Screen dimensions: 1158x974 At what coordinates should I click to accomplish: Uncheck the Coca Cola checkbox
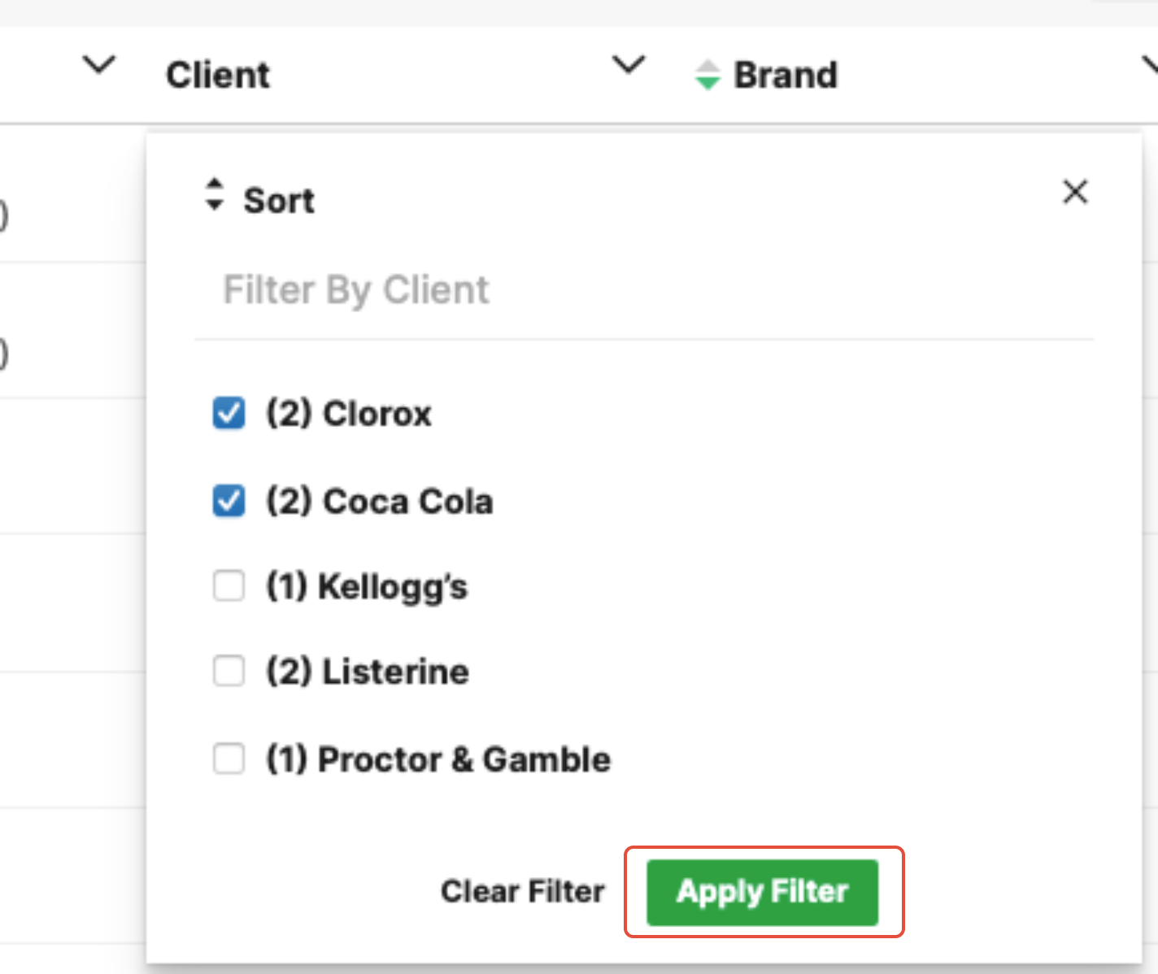point(229,501)
